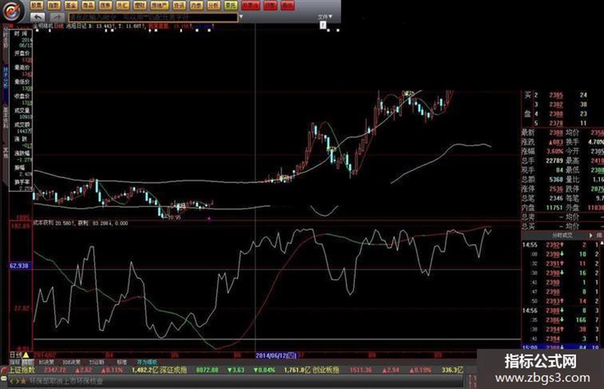Select the TS诊断 tab
Viewport: 604px width, 389px height.
97,362
